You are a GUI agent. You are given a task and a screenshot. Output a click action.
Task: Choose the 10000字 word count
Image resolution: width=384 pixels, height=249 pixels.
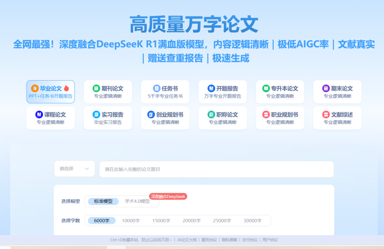point(131,220)
